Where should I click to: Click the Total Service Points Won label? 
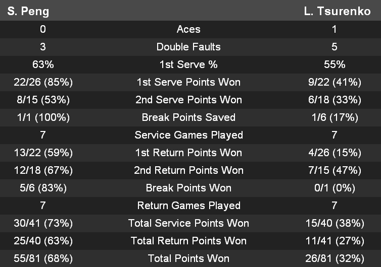click(x=188, y=223)
